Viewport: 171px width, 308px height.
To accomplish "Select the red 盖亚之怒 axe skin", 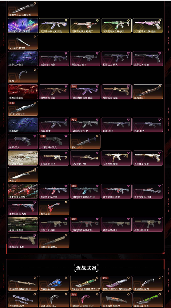I will click(x=54, y=208).
